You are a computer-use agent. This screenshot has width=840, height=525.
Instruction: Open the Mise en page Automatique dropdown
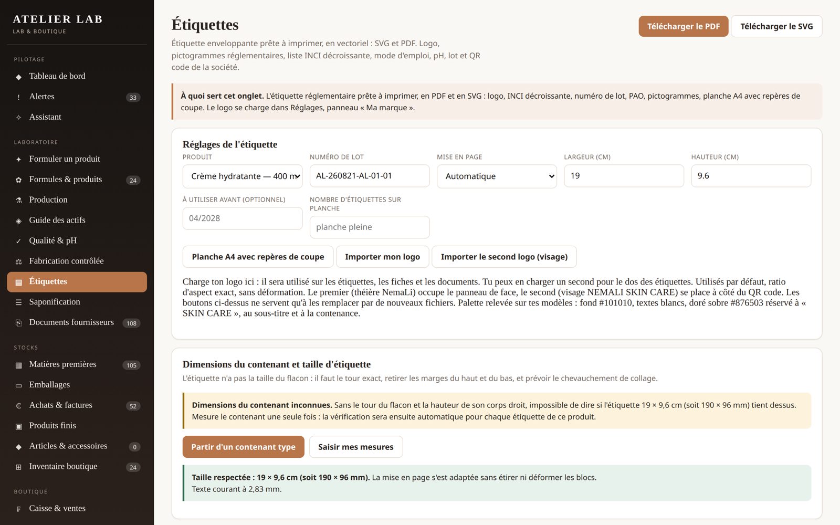[x=497, y=176]
